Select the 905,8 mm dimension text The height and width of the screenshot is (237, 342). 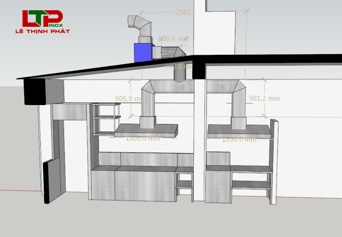[x=128, y=98]
